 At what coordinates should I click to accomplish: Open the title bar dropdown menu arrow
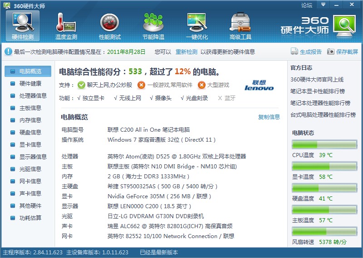pos(323,5)
